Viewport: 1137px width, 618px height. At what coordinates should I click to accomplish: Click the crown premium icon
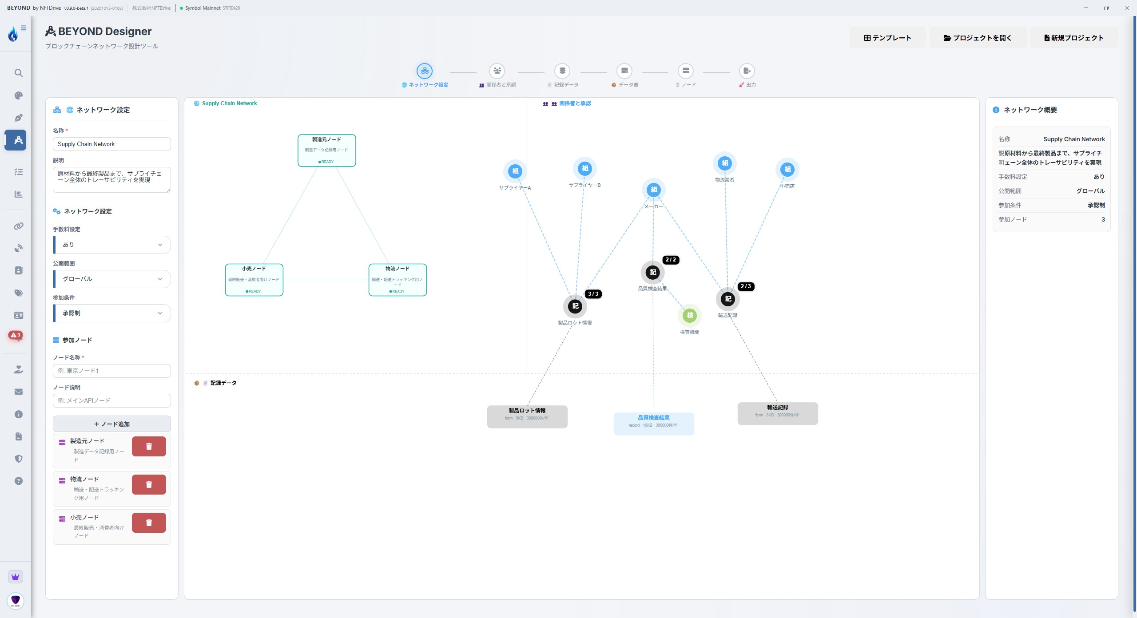pyautogui.click(x=16, y=577)
